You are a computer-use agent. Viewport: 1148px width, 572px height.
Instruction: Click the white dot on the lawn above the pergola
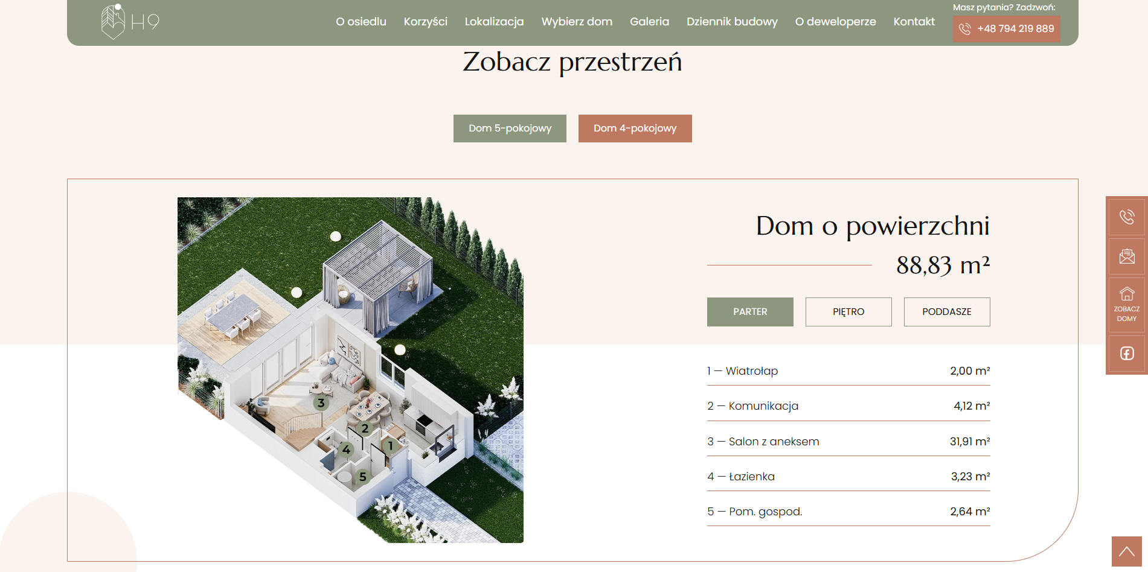click(x=336, y=237)
